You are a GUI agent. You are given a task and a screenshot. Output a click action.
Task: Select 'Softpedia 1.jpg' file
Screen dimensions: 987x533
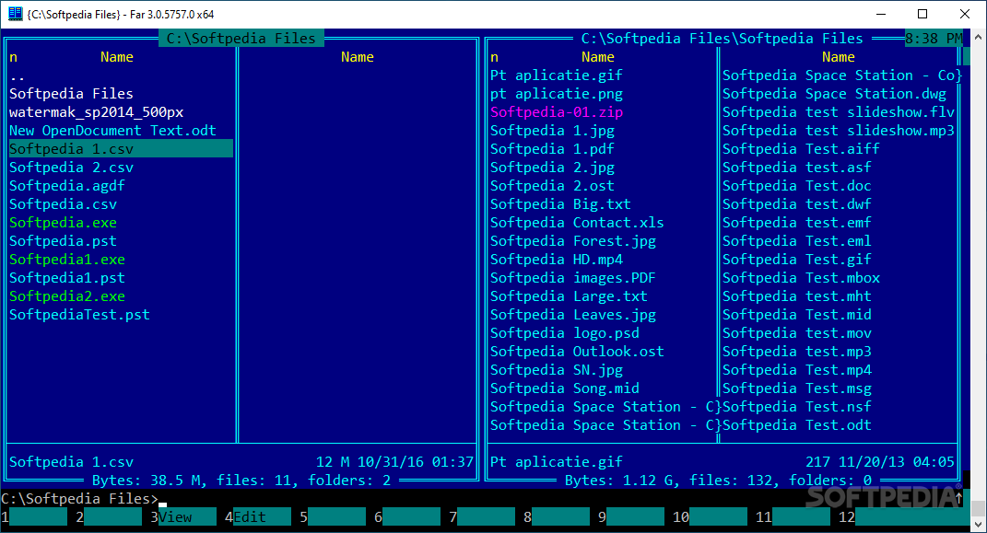pos(552,131)
